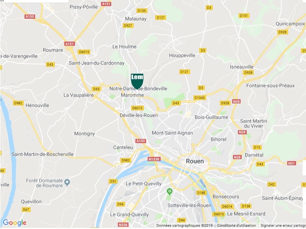Click the Seine river label
This screenshot has width=306, height=229.
coord(203,183)
